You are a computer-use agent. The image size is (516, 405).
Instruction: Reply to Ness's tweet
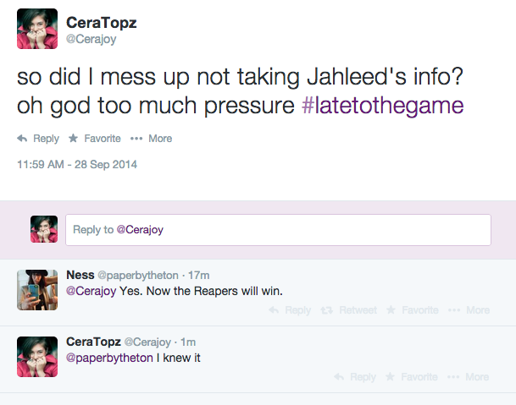[290, 310]
